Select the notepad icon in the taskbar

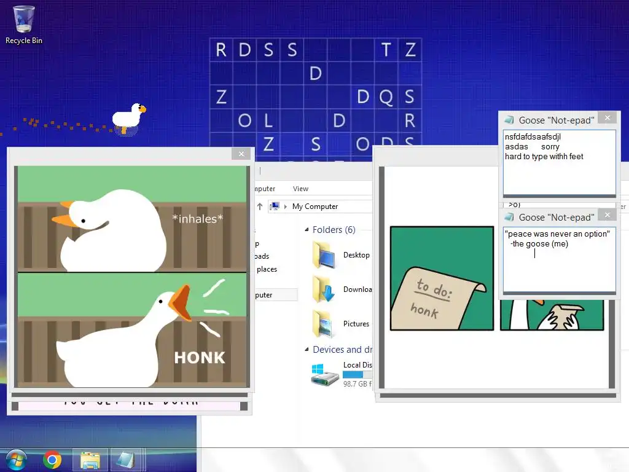click(x=125, y=460)
